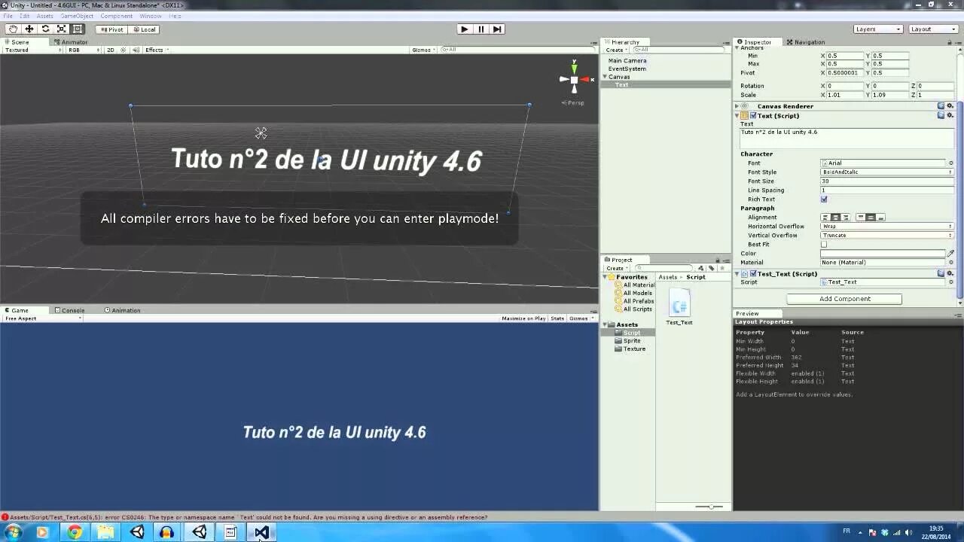The width and height of the screenshot is (964, 542).
Task: Adjust Project thumbnail size slider
Action: click(709, 507)
